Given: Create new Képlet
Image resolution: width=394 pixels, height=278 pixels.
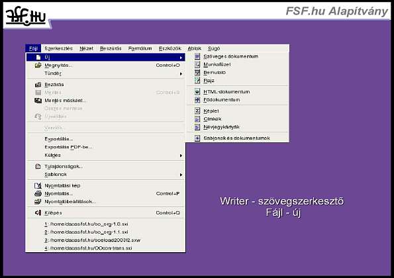Looking at the screenshot, I should (238, 111).
